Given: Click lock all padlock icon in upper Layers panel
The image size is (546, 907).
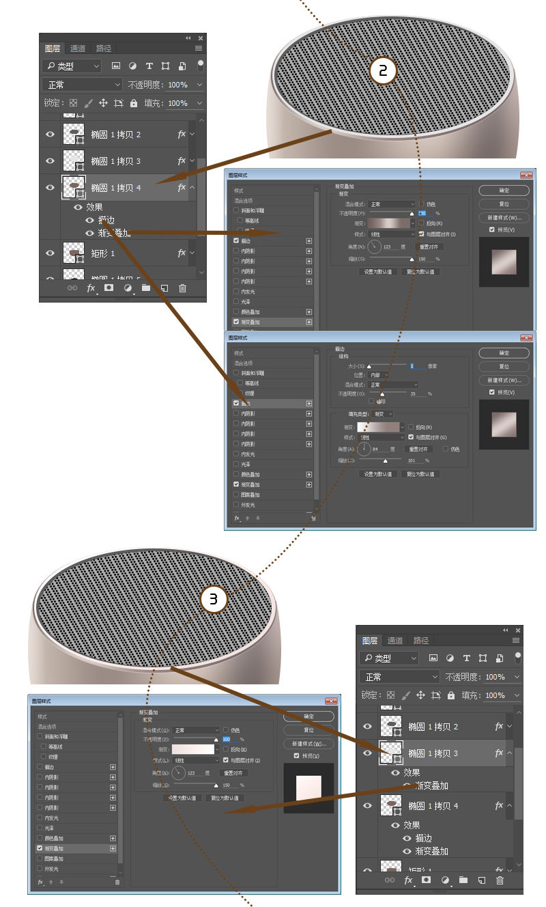Looking at the screenshot, I should pyautogui.click(x=134, y=103).
